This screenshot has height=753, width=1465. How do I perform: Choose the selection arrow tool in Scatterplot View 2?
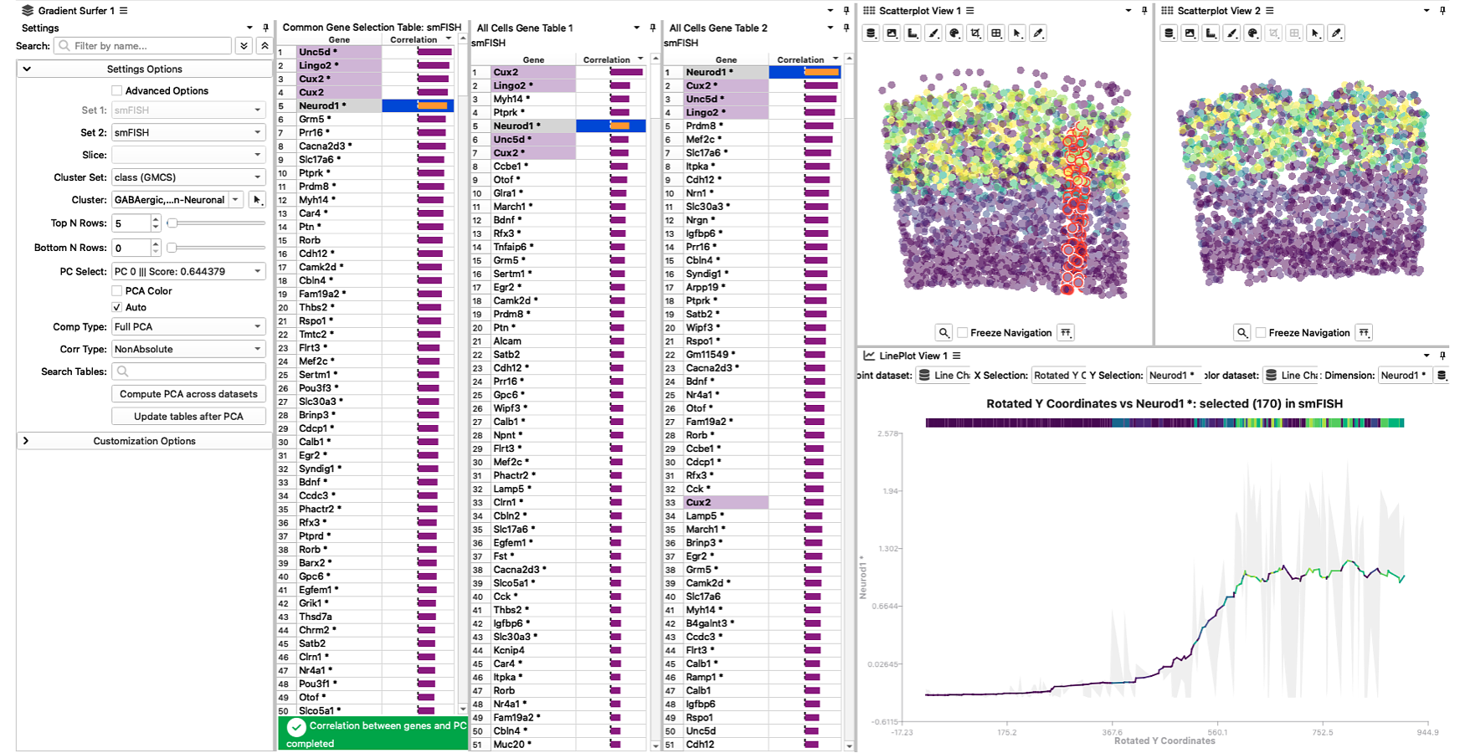[x=1315, y=33]
